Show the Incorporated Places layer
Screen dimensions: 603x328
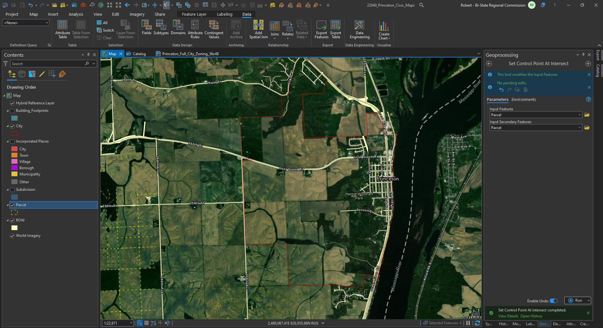pos(12,141)
